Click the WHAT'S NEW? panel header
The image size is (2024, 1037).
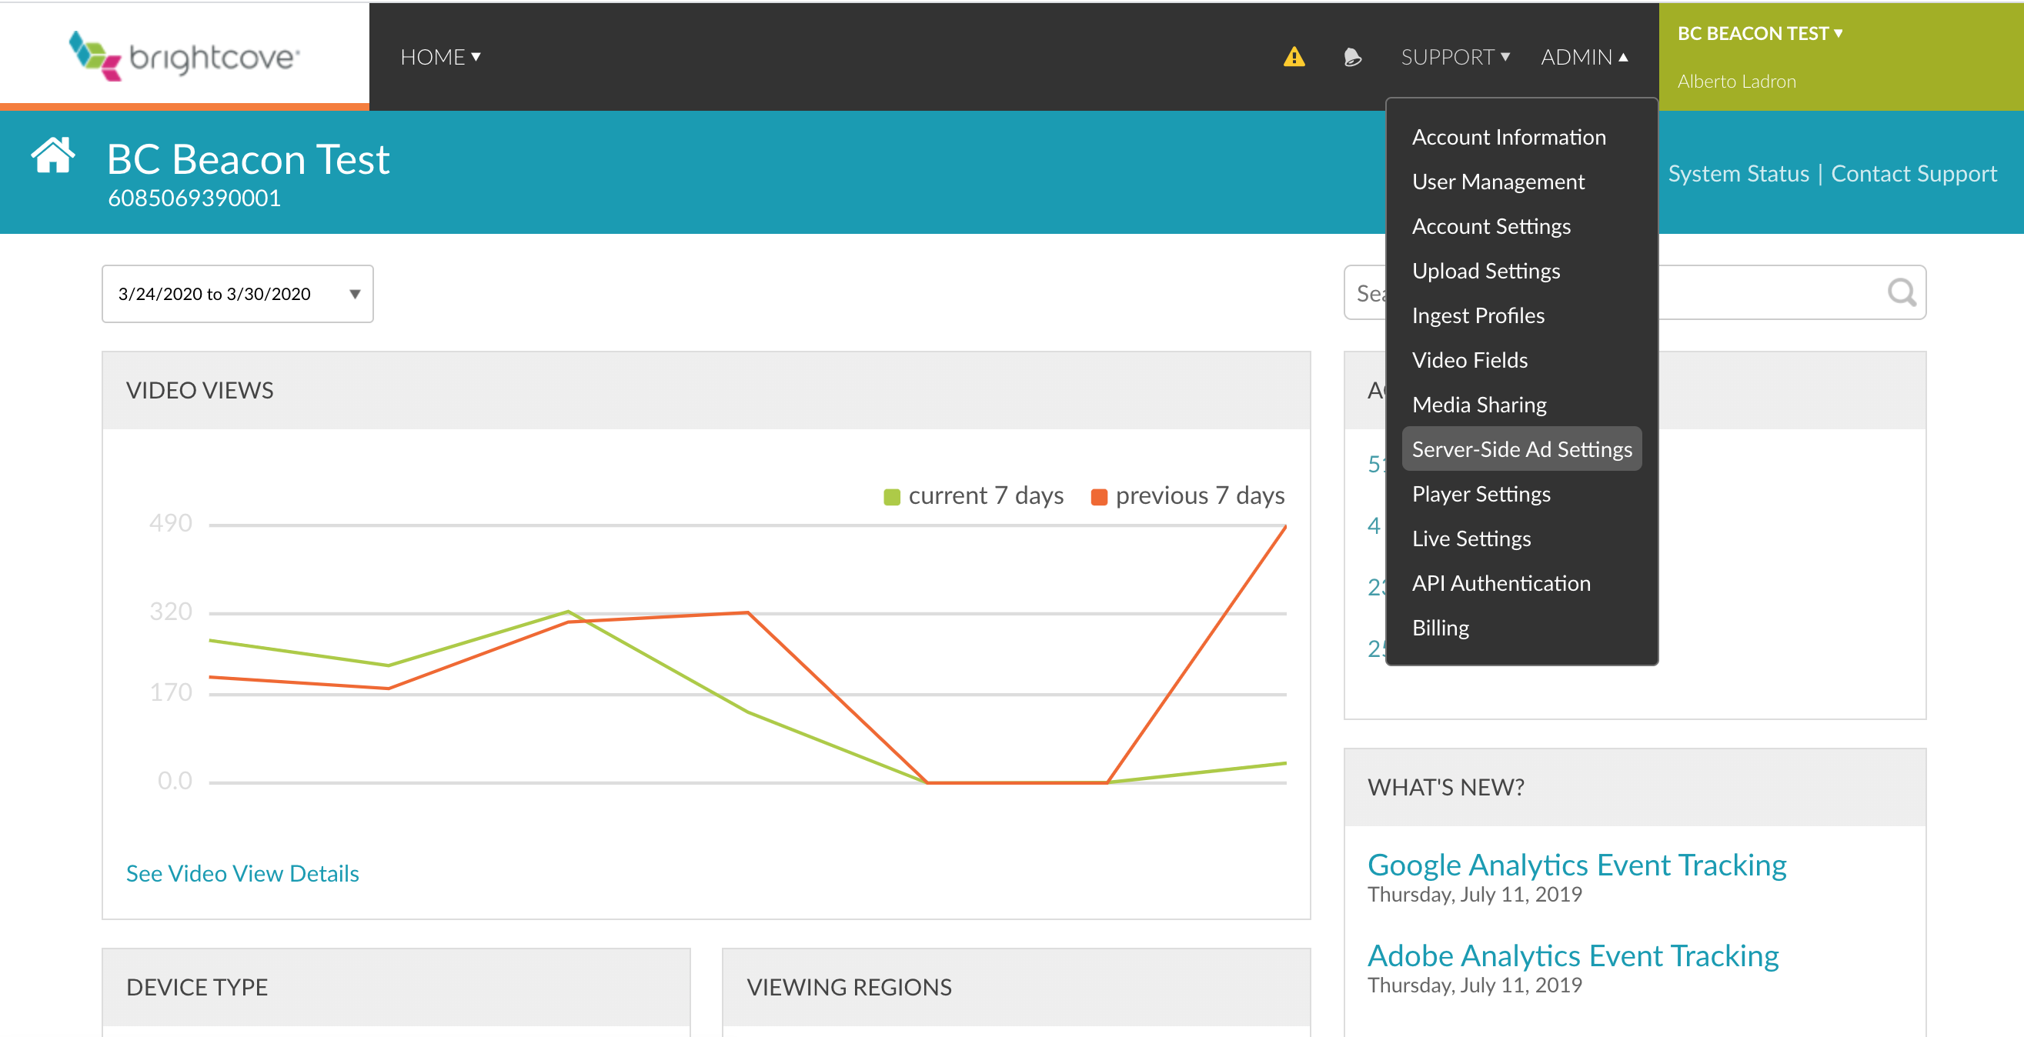[1635, 787]
